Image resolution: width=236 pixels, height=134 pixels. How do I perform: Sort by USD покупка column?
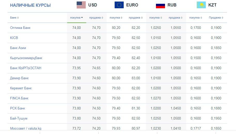click(x=76, y=18)
